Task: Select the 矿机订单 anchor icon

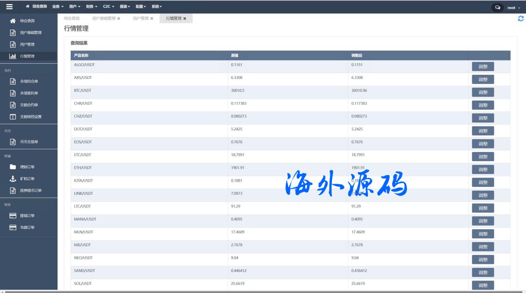Action: (x=13, y=179)
